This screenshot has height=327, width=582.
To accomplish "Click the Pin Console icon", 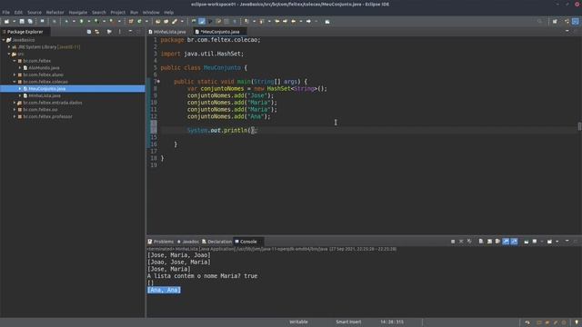I will point(527,242).
